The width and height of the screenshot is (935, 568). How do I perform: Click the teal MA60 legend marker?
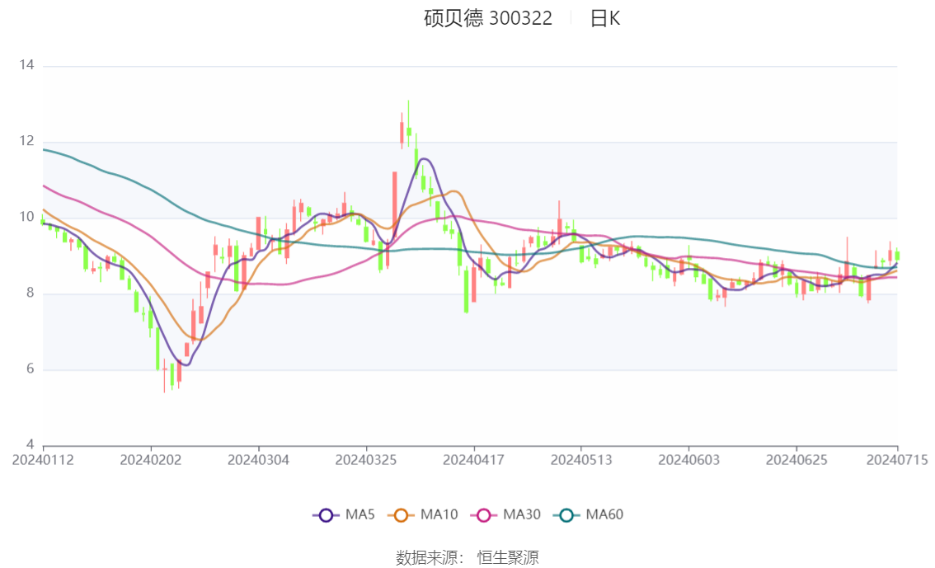coord(566,515)
